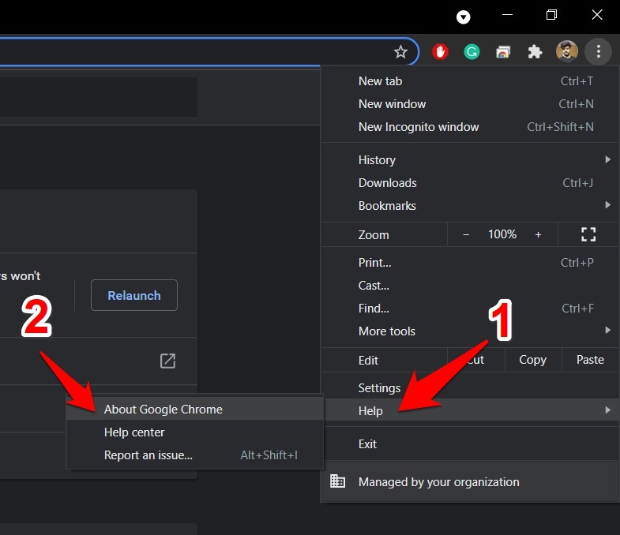Enter fullscreen via the Zoom row icon
Image resolution: width=620 pixels, height=535 pixels.
(588, 234)
